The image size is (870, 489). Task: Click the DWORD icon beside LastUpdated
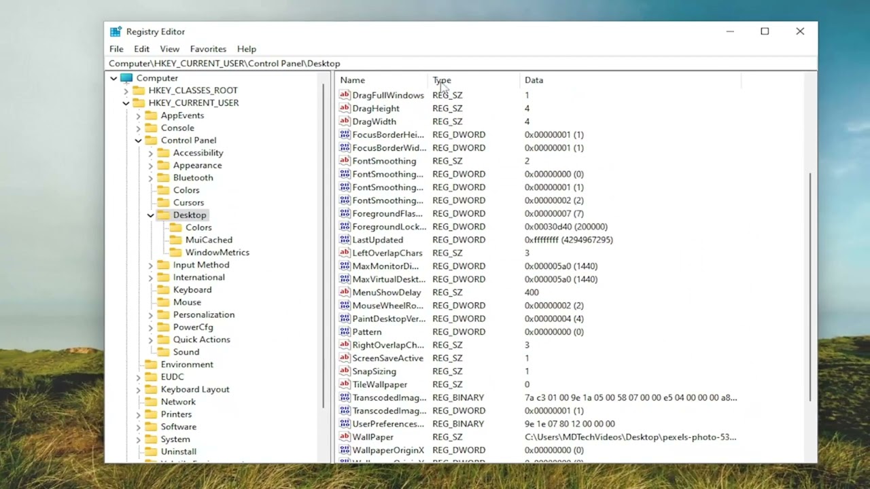coord(345,240)
